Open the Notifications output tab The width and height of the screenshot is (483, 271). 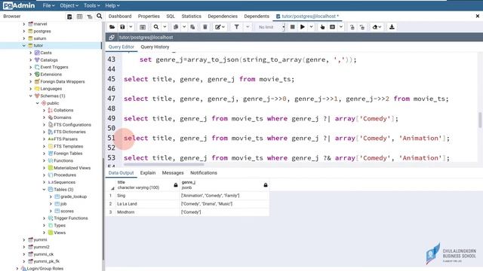[204, 173]
